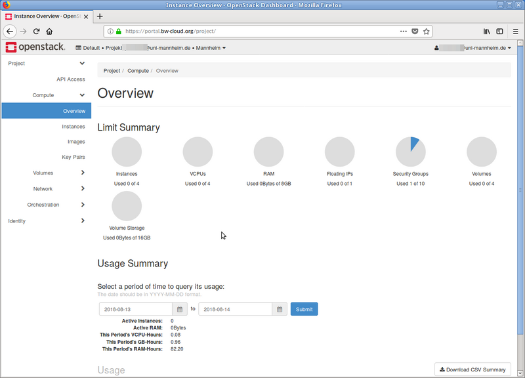Open the calendar picker for the end date
The width and height of the screenshot is (525, 378).
tap(278, 308)
